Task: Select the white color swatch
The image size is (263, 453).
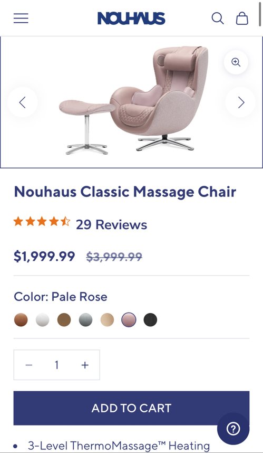Action: 42,320
